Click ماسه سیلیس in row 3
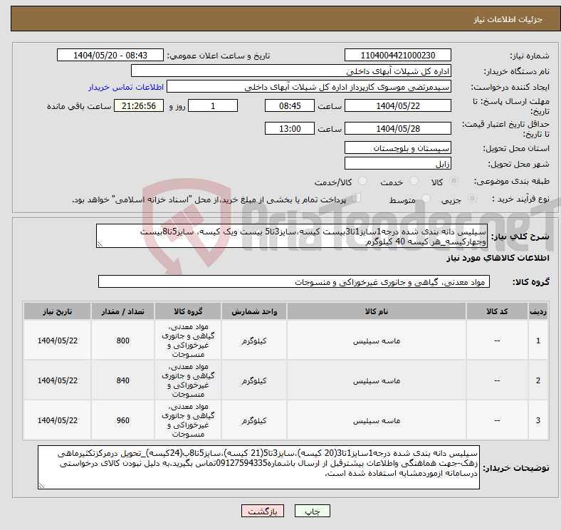This screenshot has width=561, height=530. point(377,420)
